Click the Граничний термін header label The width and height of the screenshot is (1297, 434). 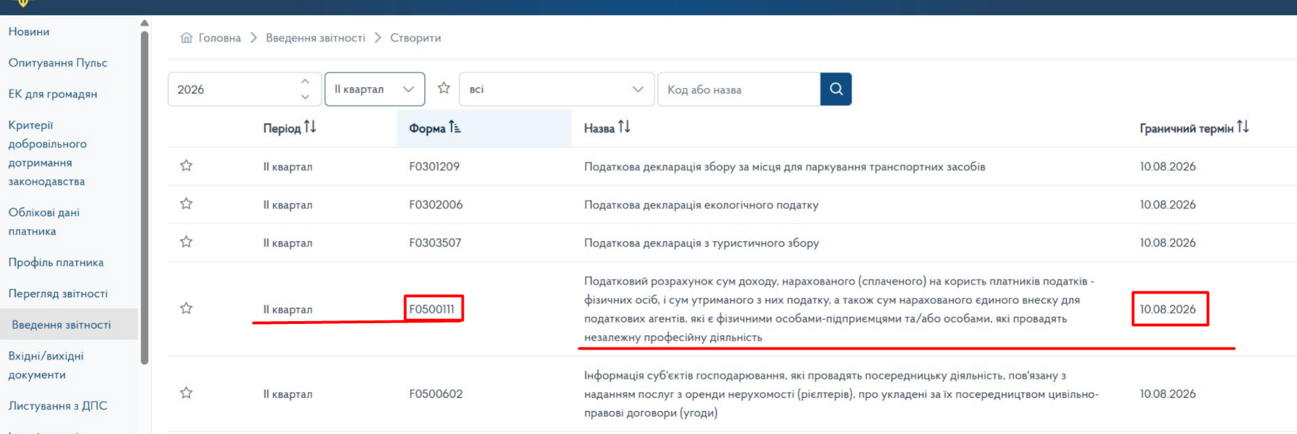[x=1186, y=128]
